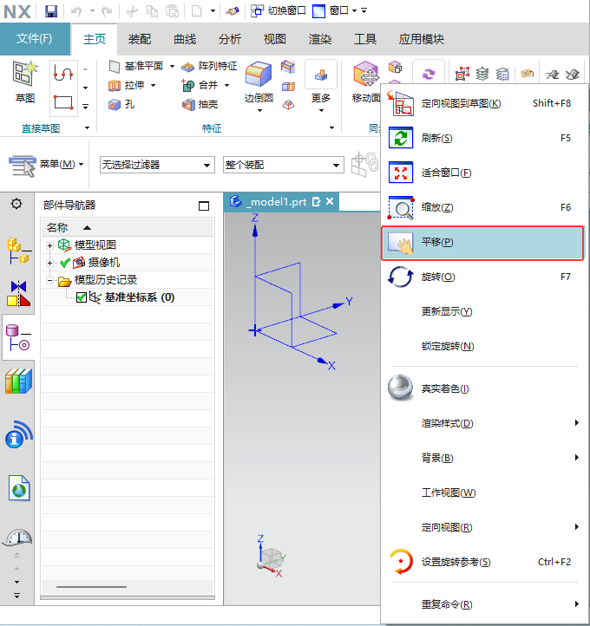Choose 旋转(O) from context menu
590x626 pixels.
pos(482,277)
